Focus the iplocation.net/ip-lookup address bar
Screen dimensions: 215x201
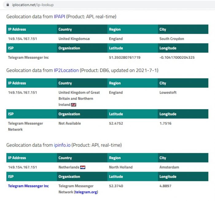coord(31,5)
